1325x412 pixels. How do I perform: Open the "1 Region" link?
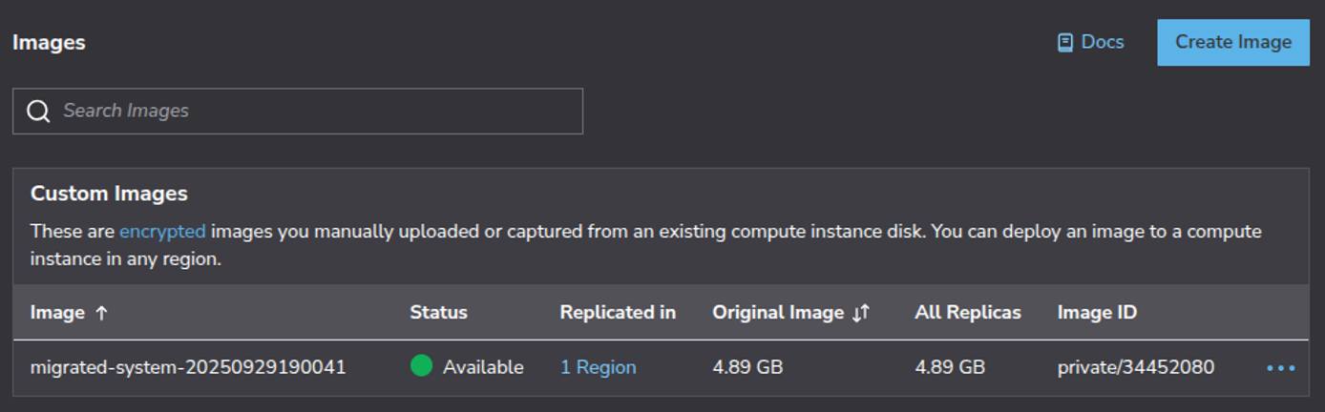[598, 367]
